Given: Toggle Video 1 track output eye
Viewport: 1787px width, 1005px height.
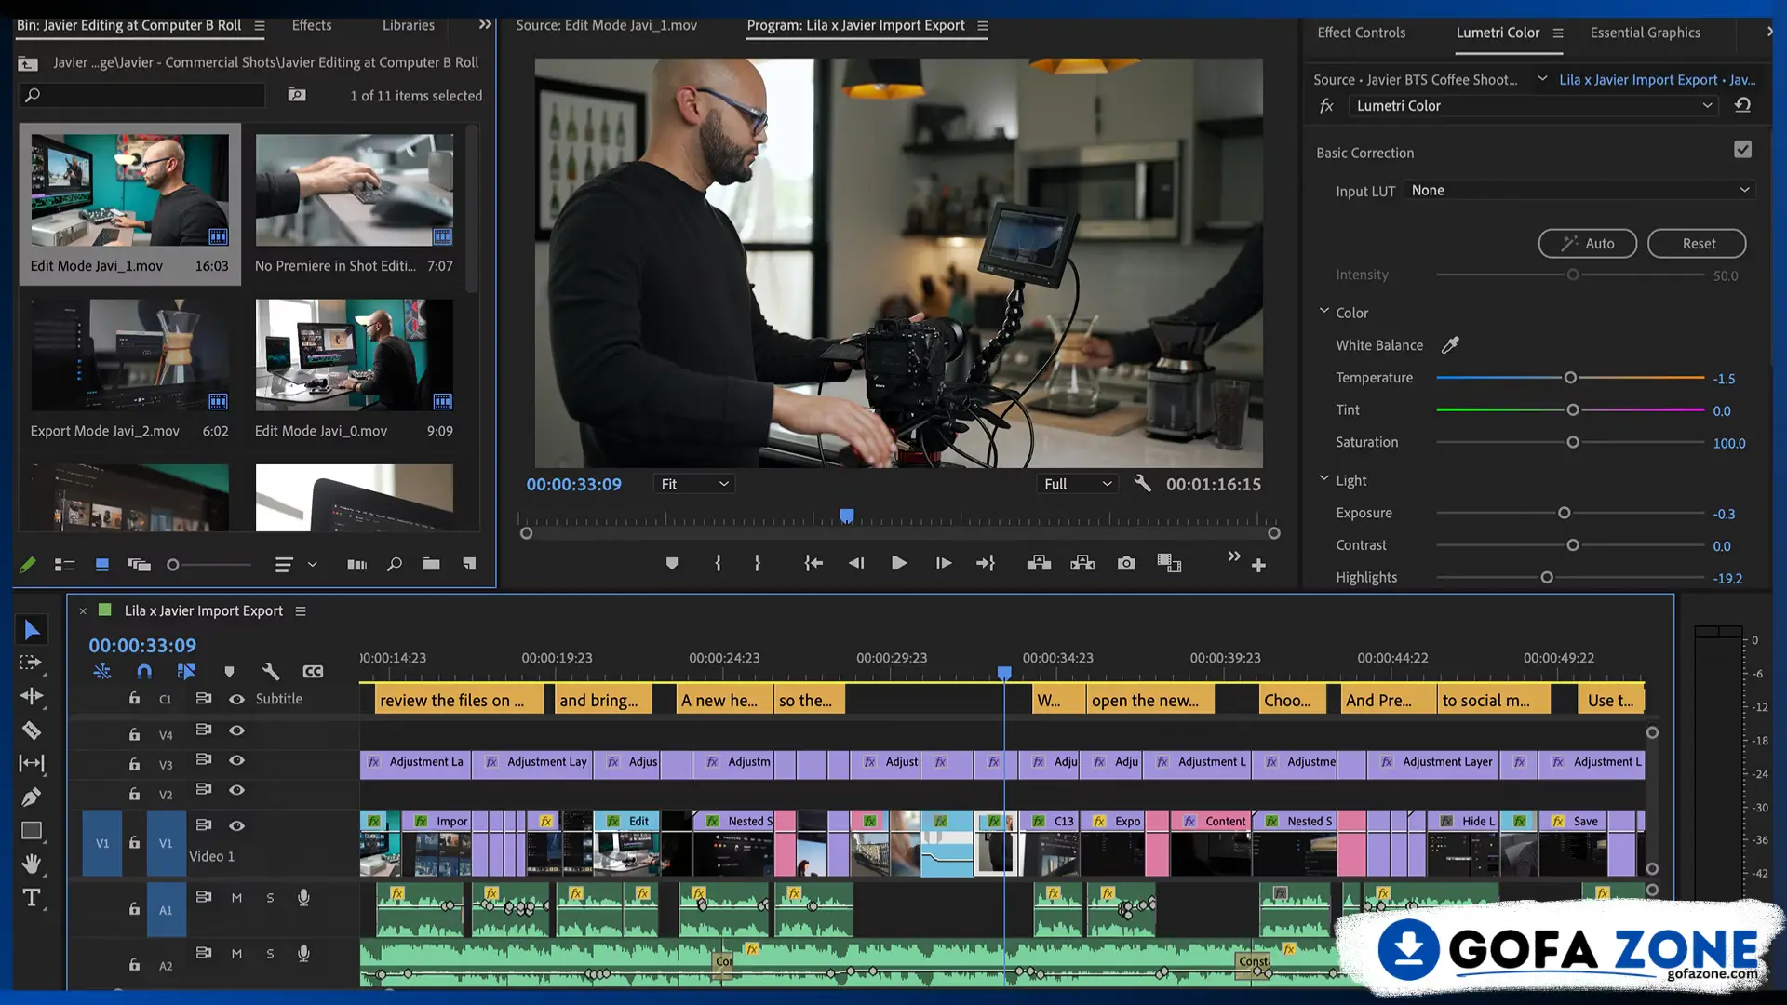Looking at the screenshot, I should (236, 825).
